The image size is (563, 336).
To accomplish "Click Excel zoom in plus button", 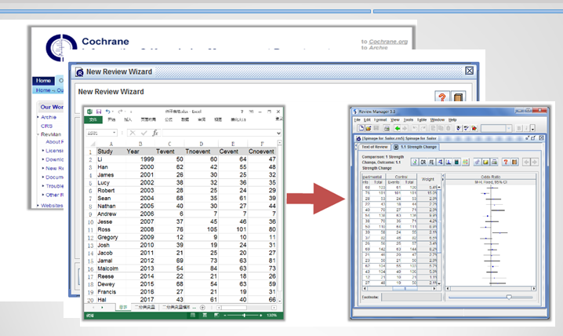I will 260,315.
